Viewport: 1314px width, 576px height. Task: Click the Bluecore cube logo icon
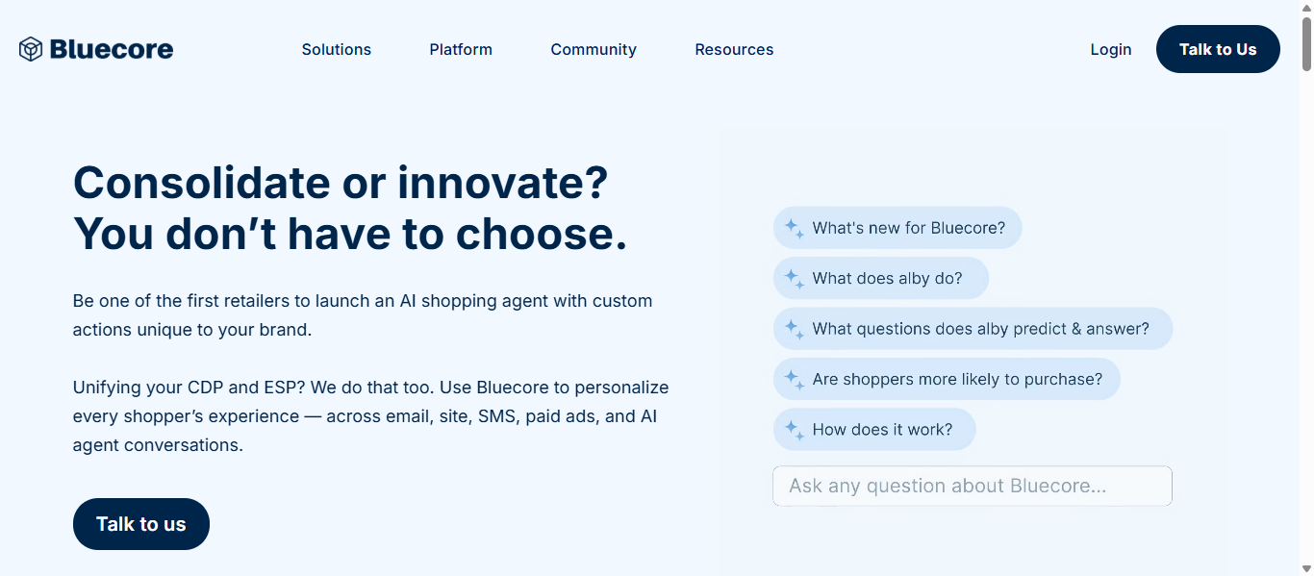(x=31, y=49)
